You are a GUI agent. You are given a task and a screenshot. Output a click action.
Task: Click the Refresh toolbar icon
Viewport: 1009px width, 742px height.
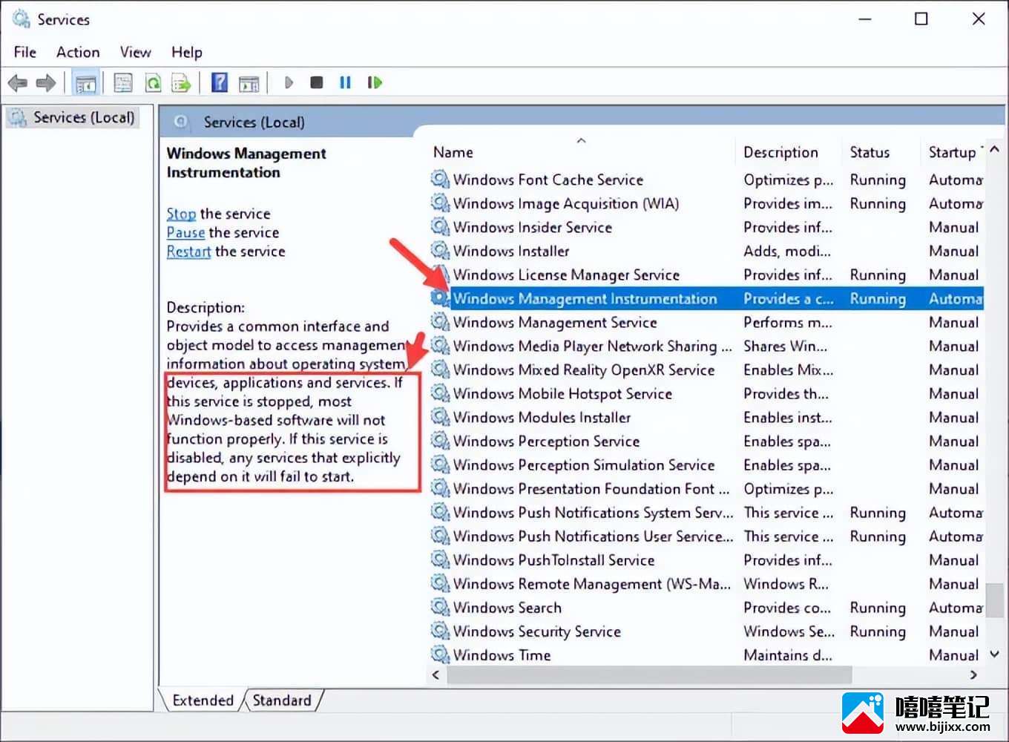(x=153, y=82)
